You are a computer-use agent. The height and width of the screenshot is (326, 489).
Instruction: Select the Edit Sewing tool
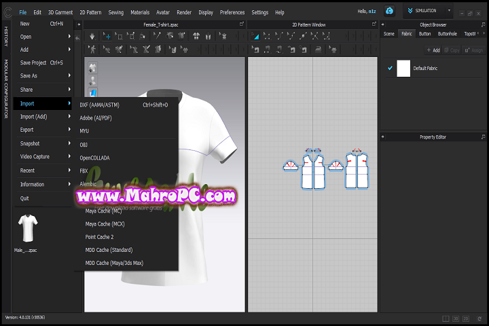tap(255, 50)
